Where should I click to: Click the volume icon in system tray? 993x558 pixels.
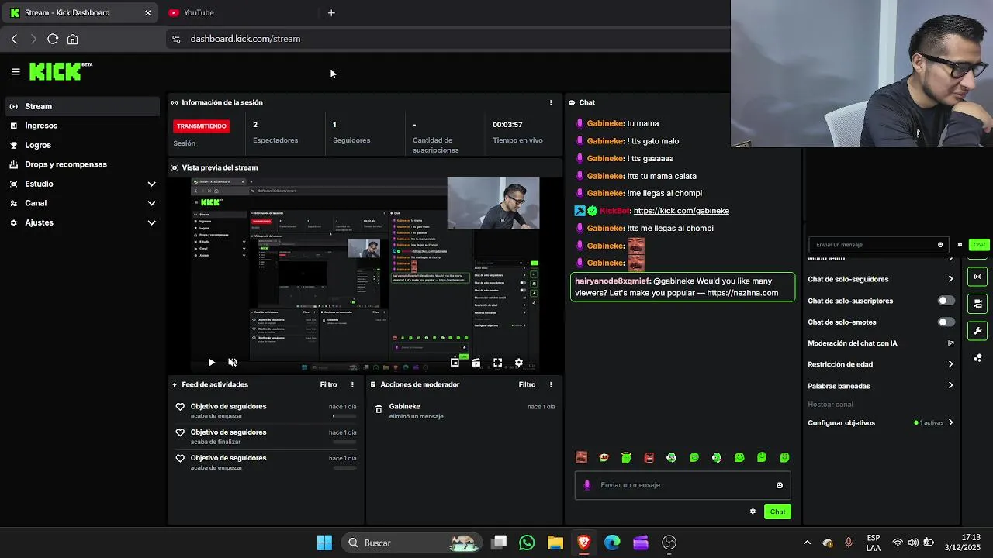(x=913, y=542)
